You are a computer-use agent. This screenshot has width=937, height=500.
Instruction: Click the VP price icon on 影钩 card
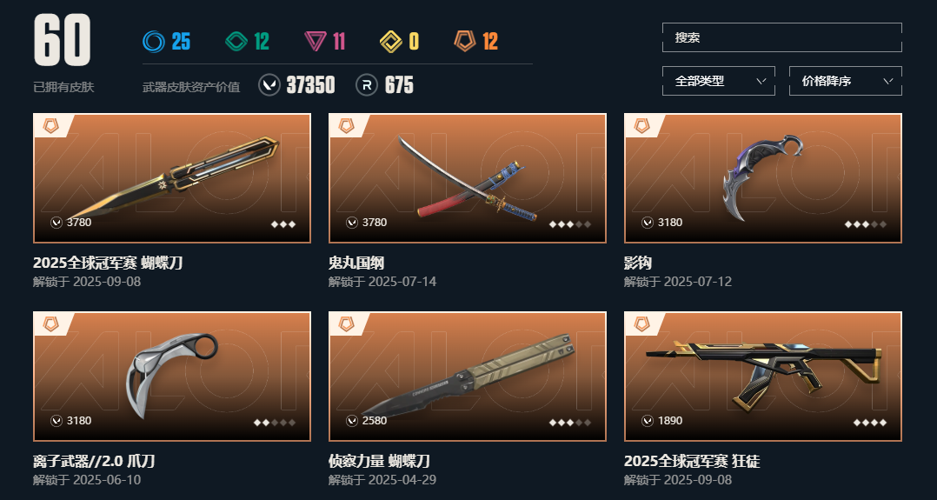tap(648, 223)
